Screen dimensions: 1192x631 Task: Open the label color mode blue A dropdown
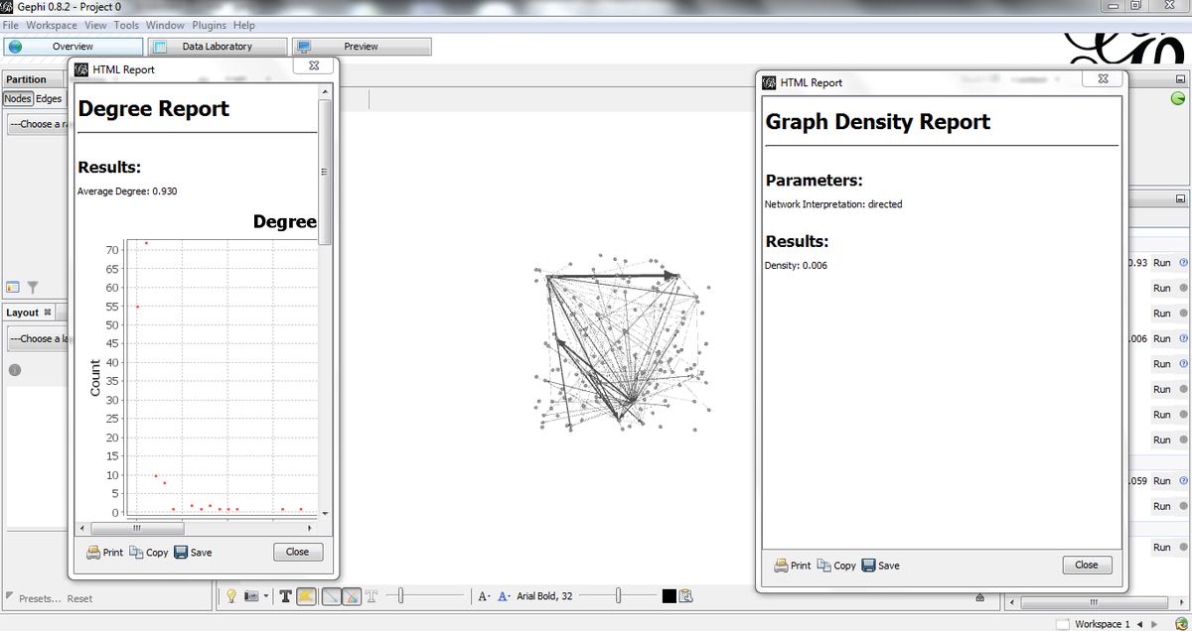[x=503, y=596]
